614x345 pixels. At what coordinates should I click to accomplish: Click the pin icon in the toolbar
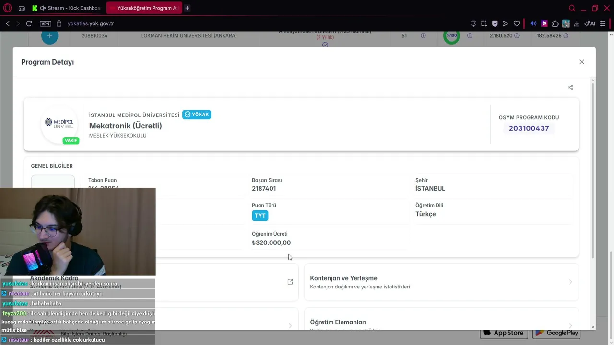pyautogui.click(x=473, y=23)
